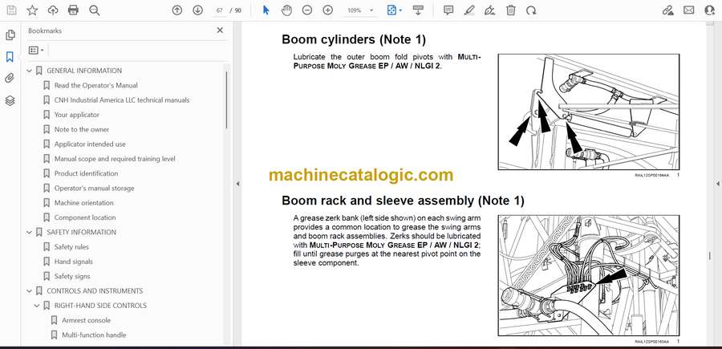Expand the right tools pane arrow

coord(717,184)
